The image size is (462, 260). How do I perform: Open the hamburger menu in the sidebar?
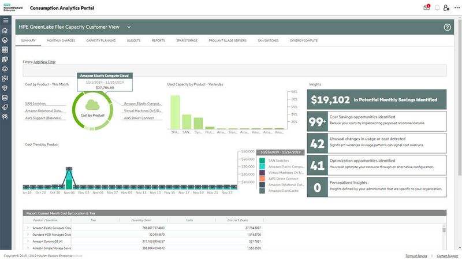pos(6,20)
